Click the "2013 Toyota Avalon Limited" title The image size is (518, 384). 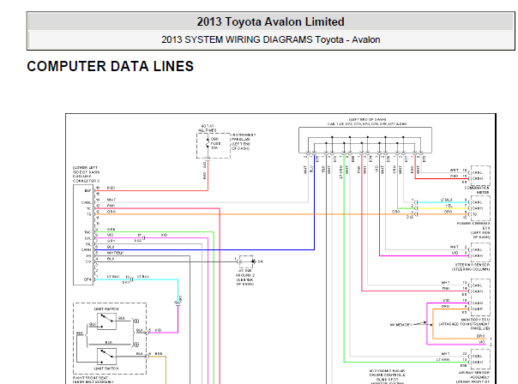point(270,21)
